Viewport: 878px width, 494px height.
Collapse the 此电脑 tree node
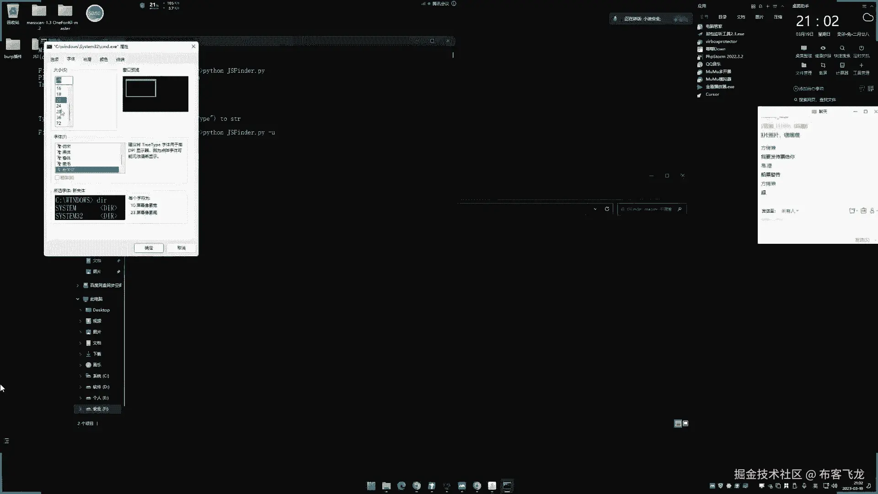[x=78, y=299]
